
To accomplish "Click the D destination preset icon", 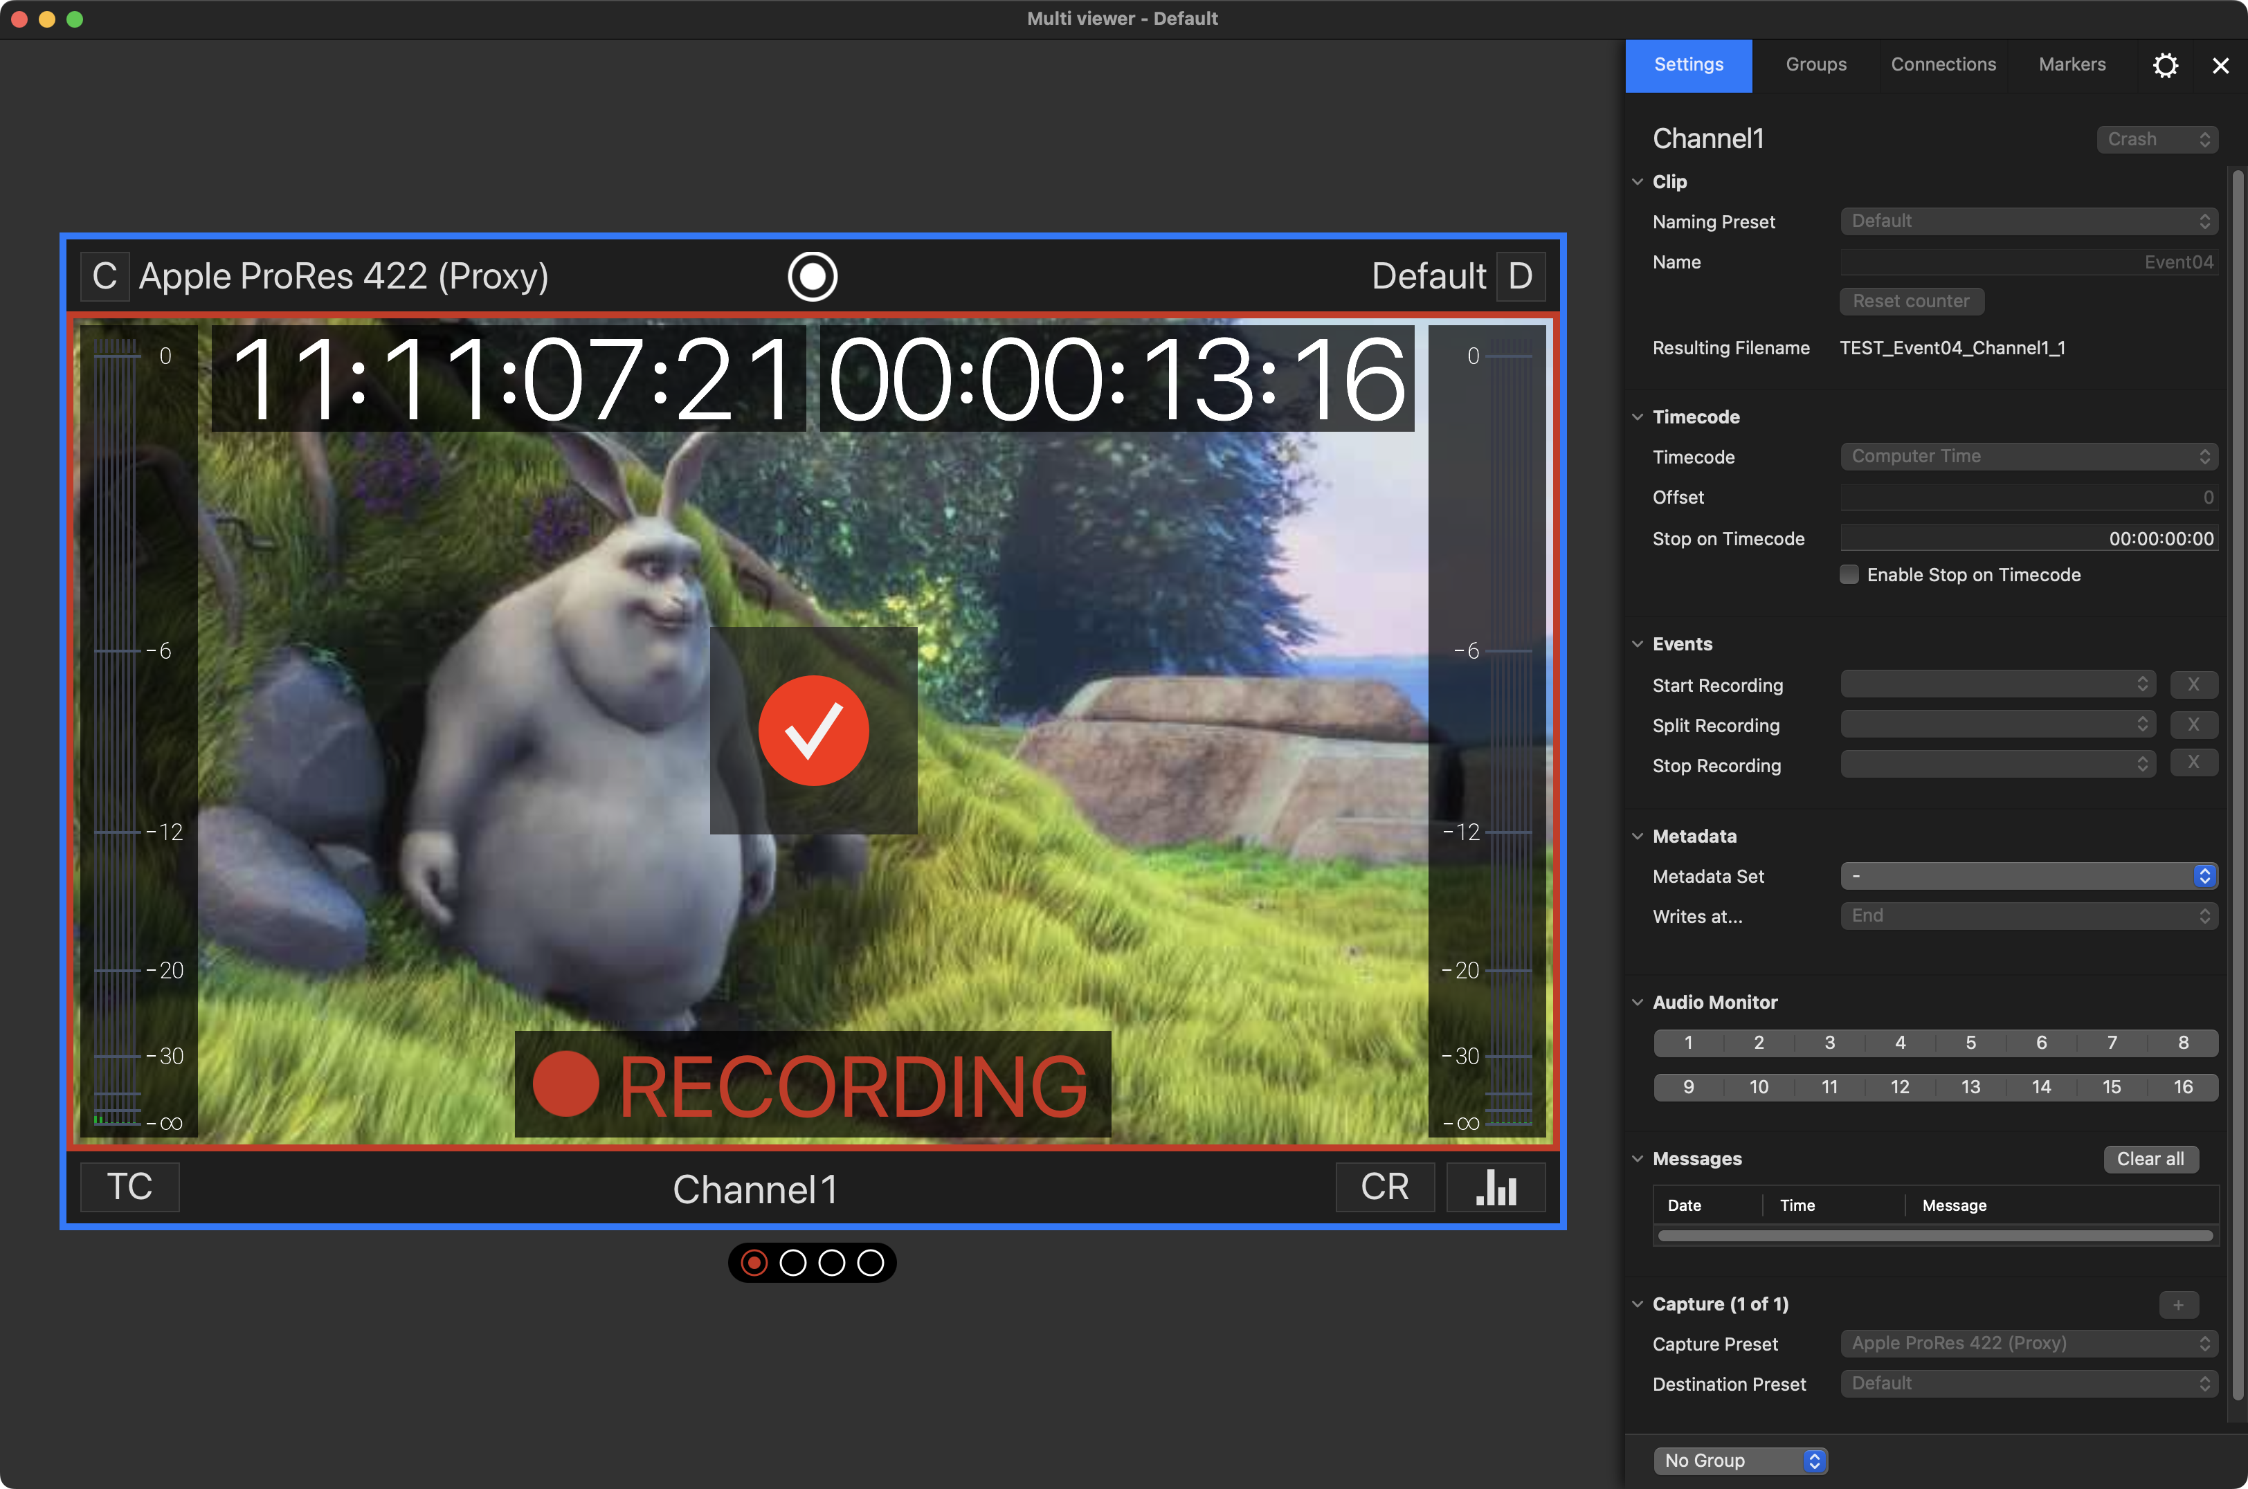I will coord(1521,276).
